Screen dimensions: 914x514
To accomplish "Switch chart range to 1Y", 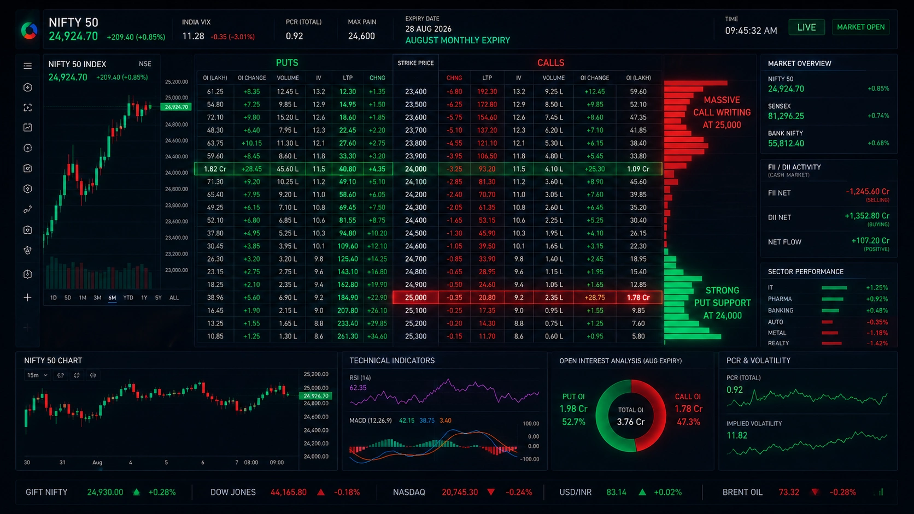I will (x=144, y=298).
